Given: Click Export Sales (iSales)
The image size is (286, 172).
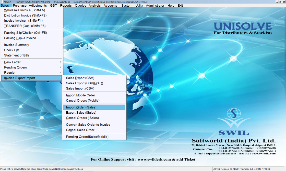Looking at the screenshot, I should [94, 113].
